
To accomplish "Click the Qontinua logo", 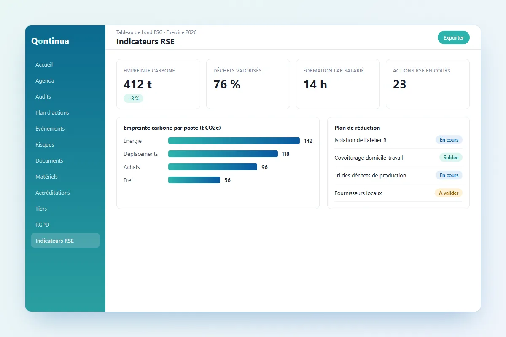I will click(x=50, y=41).
